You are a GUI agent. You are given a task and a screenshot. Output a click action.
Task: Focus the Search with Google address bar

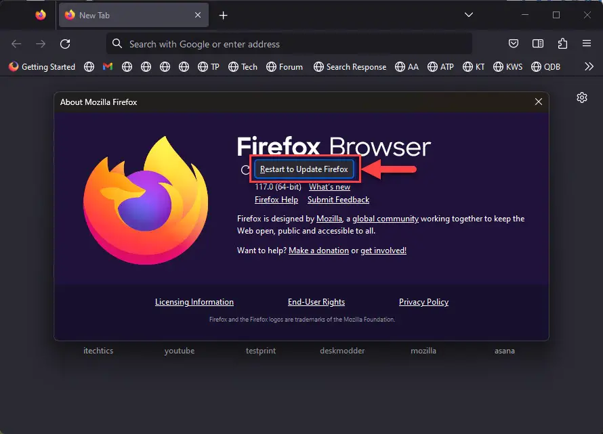(289, 44)
